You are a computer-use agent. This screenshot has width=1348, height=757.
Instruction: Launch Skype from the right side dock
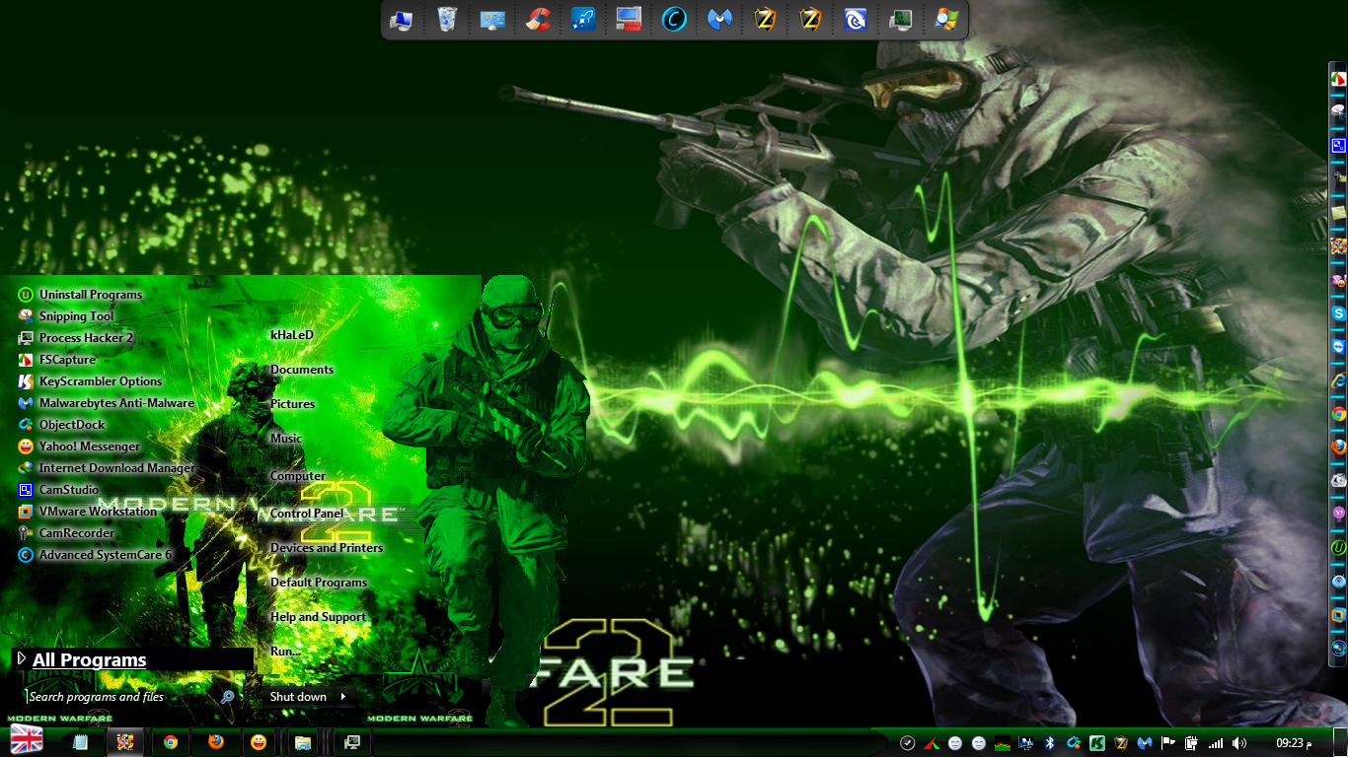point(1338,313)
